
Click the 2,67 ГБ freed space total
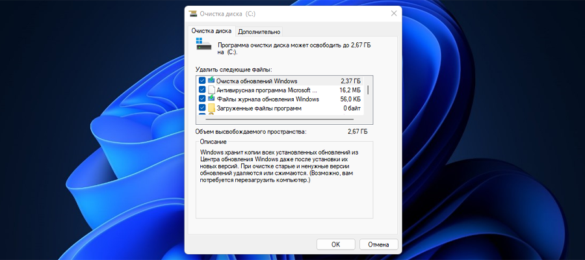coord(357,131)
